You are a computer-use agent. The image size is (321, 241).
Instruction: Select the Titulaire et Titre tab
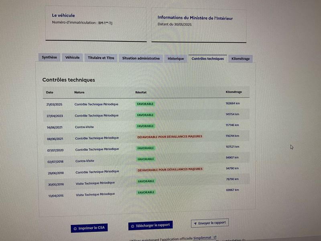[x=101, y=58]
